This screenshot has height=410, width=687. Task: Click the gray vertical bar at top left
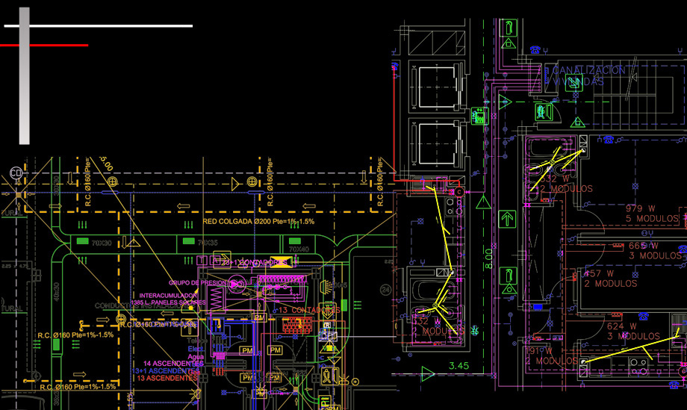(24, 75)
